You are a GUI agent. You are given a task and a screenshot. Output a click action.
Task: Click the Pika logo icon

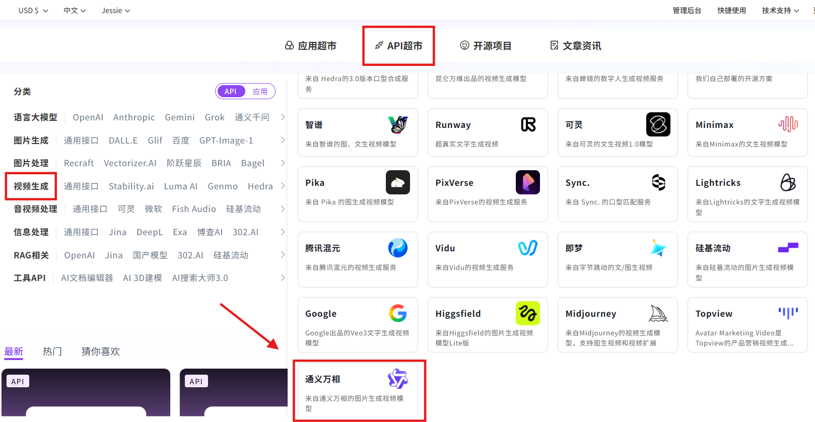tap(398, 182)
